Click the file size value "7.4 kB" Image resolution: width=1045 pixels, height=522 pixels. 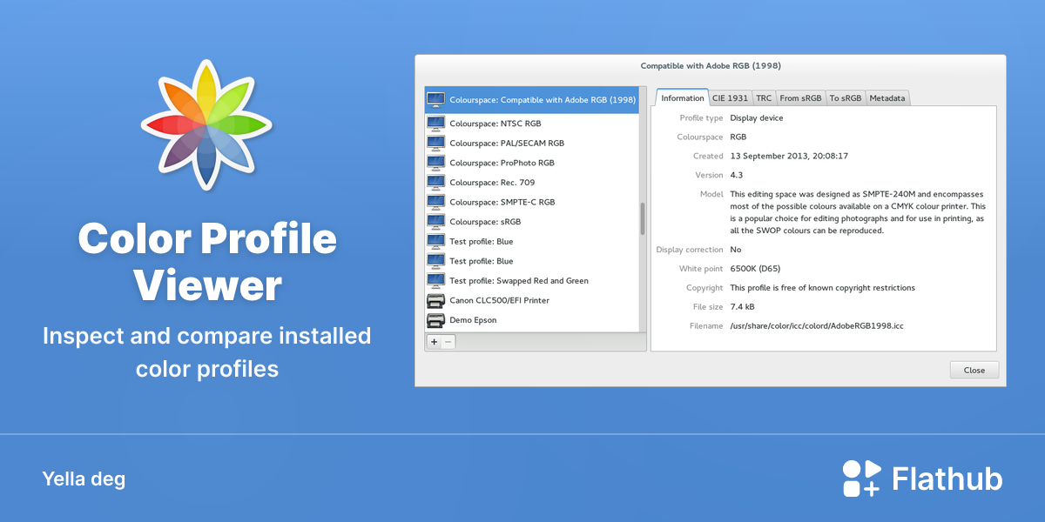pos(743,307)
